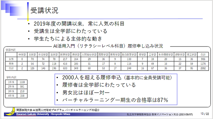Click the bullet about 合格率は87%

[115, 100]
